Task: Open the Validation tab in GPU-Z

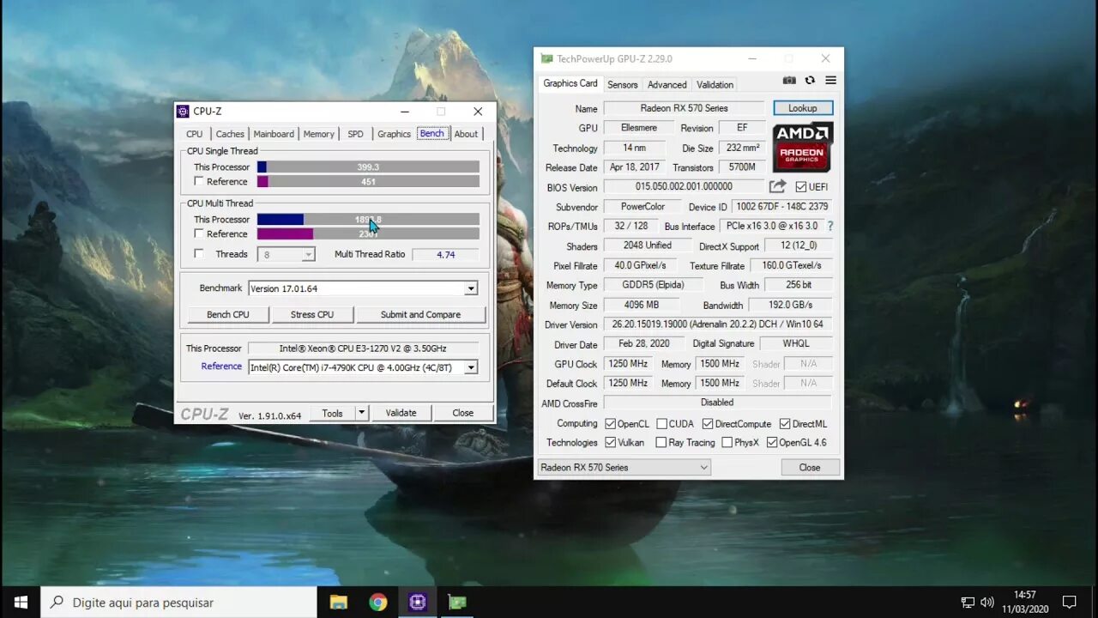Action: point(715,85)
